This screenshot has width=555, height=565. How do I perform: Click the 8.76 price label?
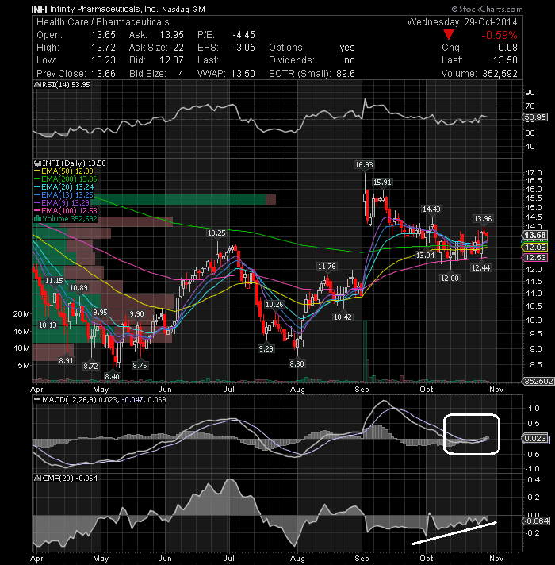[x=140, y=365]
